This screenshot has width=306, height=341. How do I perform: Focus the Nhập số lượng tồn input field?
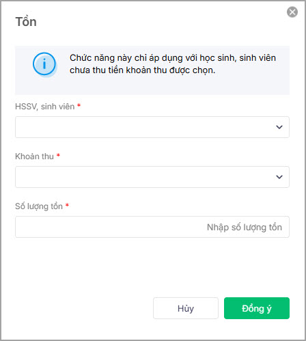[152, 227]
